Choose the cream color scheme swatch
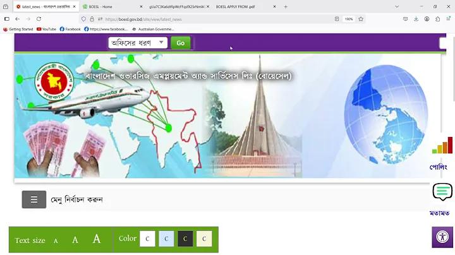Viewport: 455px width, 255px height. [x=204, y=239]
